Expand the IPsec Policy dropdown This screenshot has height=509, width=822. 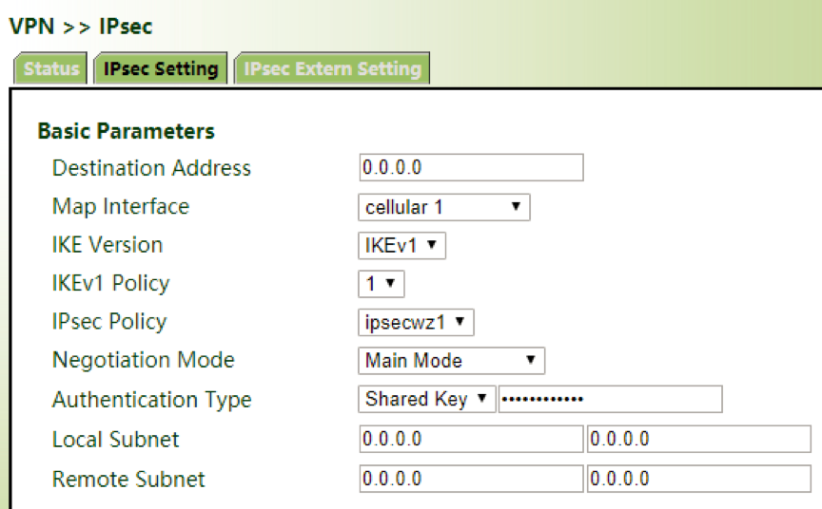[416, 322]
